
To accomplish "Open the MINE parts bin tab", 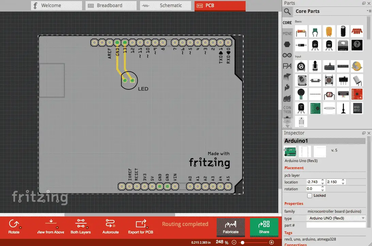I will [x=287, y=34].
